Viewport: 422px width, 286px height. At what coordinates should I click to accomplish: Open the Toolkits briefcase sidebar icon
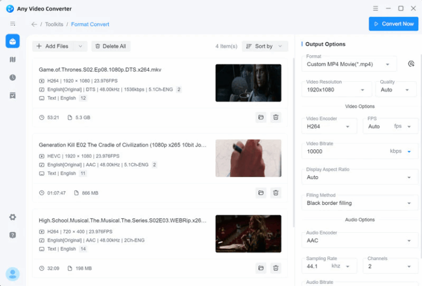pyautogui.click(x=13, y=41)
